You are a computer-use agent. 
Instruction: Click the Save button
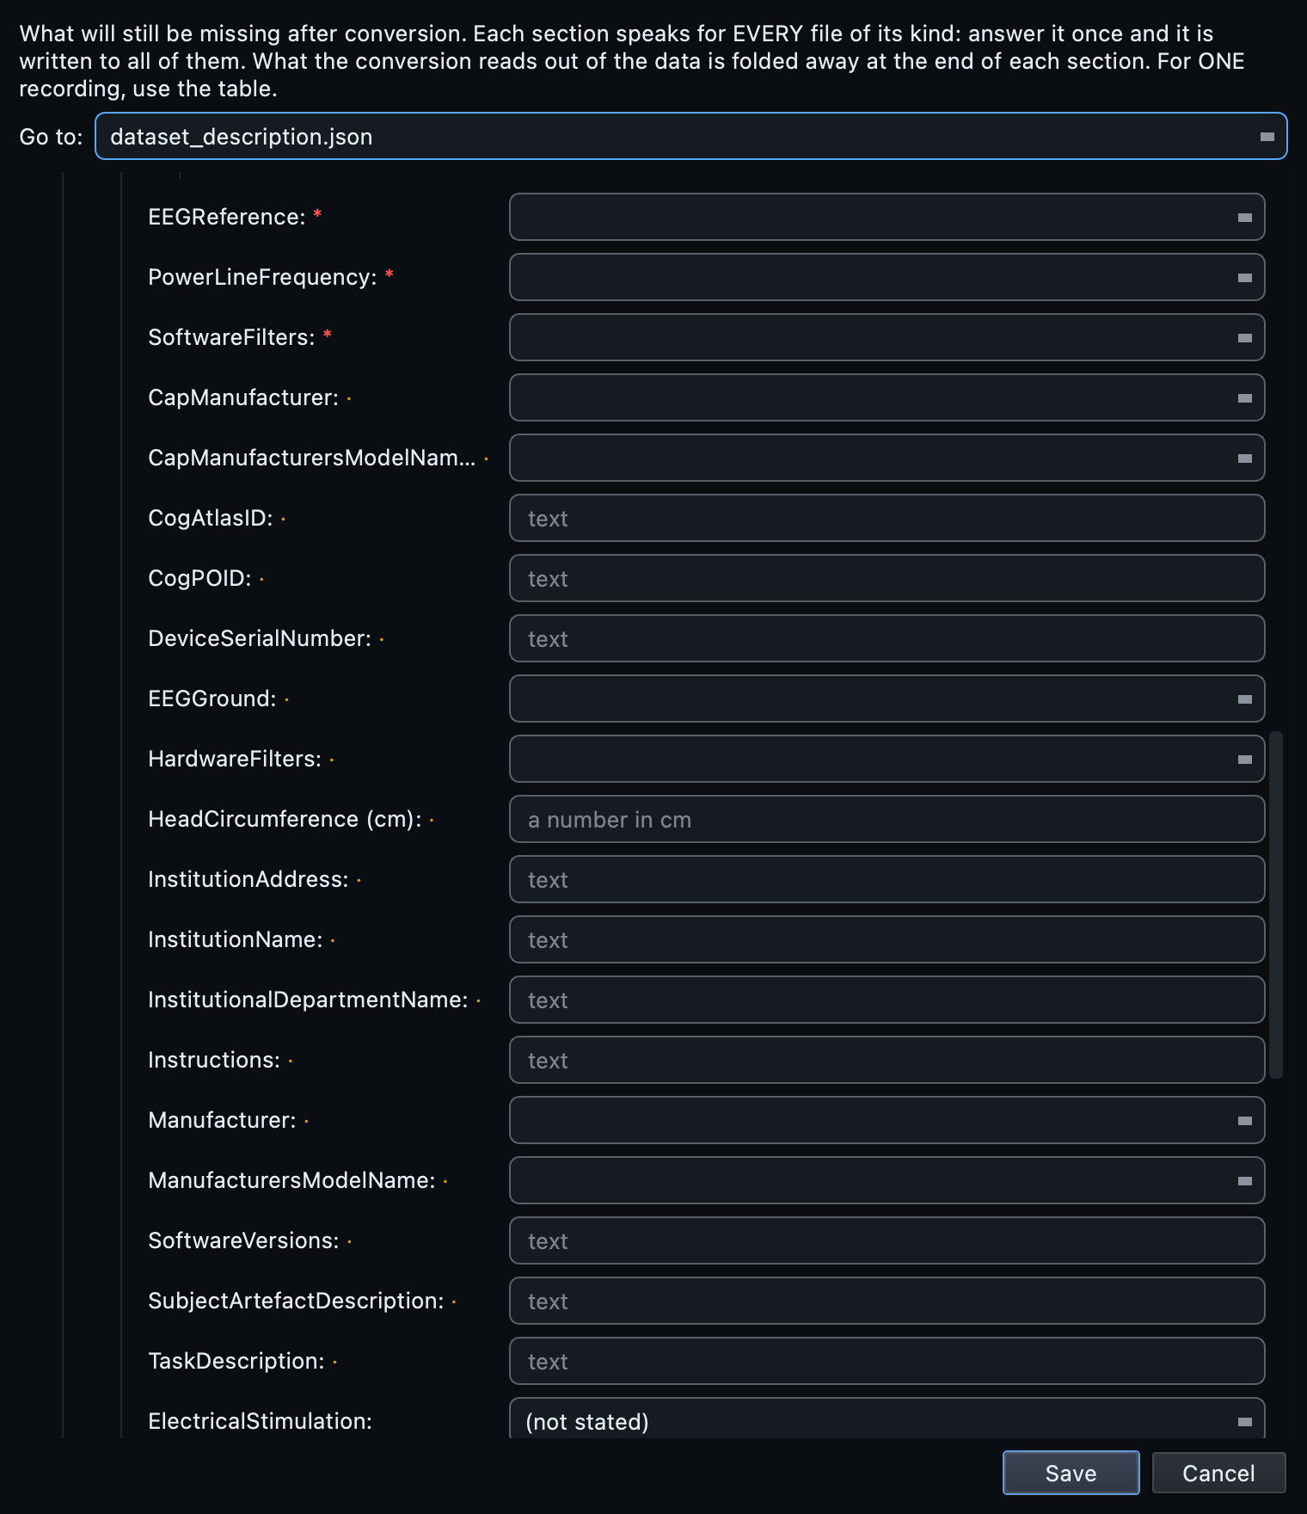pos(1071,1473)
